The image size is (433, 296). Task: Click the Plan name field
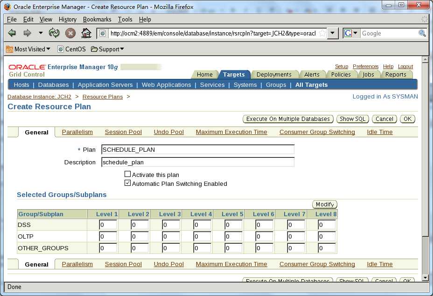pos(198,149)
